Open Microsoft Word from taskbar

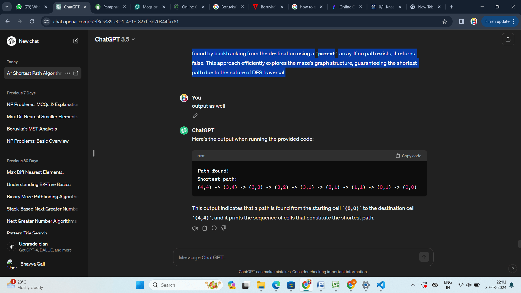[321, 285]
